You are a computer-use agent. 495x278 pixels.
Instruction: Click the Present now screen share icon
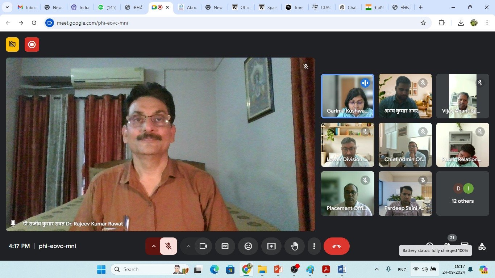[271, 246]
